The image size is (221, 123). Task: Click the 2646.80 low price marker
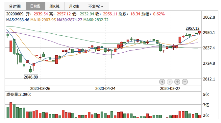click(x=31, y=77)
